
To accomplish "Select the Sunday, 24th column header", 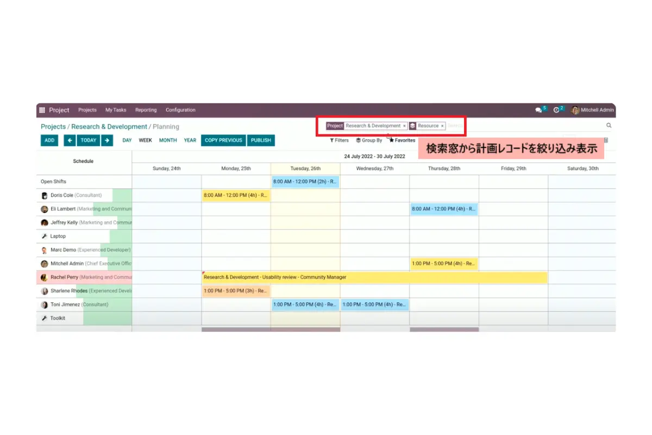I will point(167,169).
